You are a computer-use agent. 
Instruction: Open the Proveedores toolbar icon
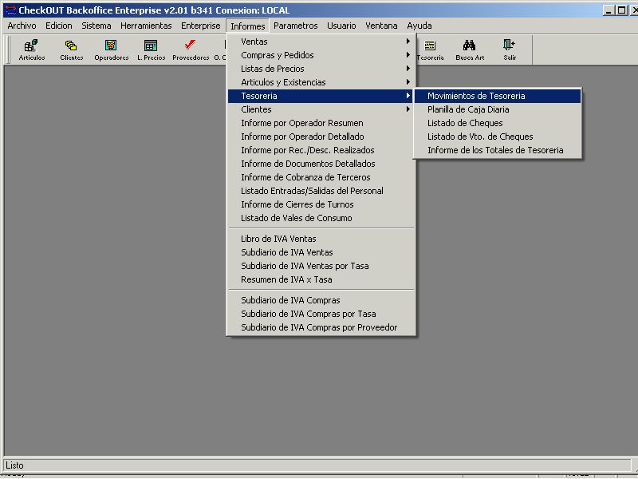pyautogui.click(x=191, y=49)
